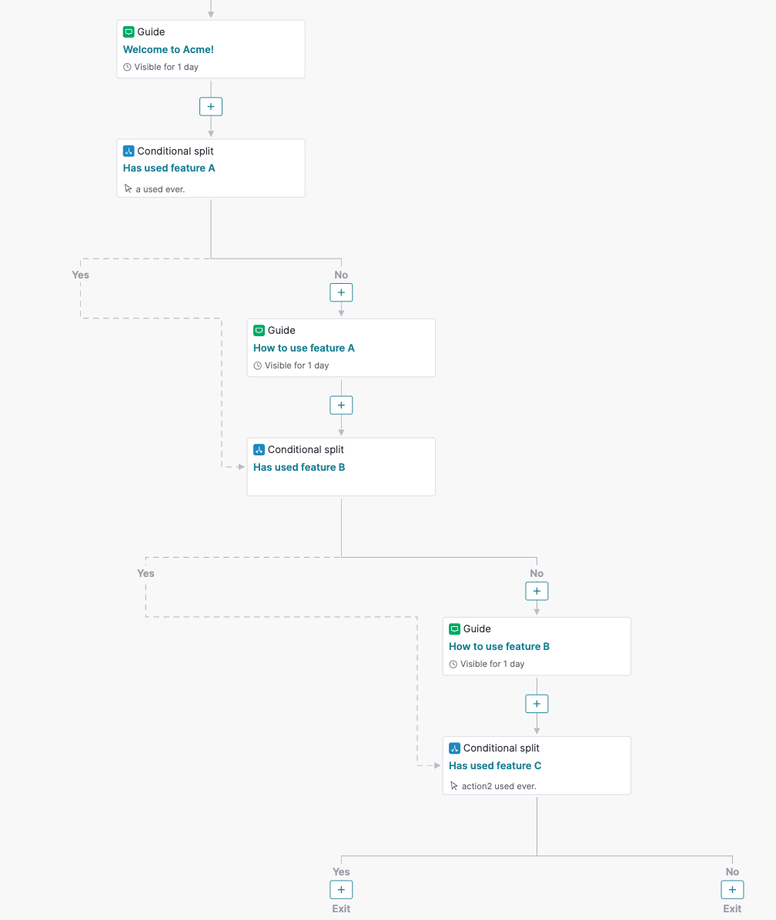776x920 pixels.
Task: Click the plus button on the No Exit branch
Action: [732, 889]
